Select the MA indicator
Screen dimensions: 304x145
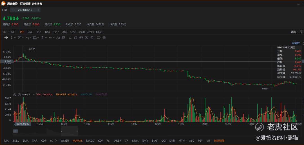pyautogui.click(x=6, y=141)
